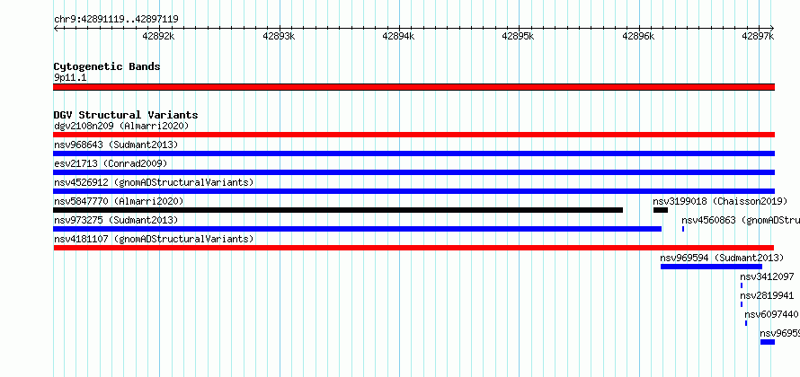Screen dimensions: 800x377
Task: Open variant nsv5847770 (Almarri2020) label
Action: pos(119,201)
